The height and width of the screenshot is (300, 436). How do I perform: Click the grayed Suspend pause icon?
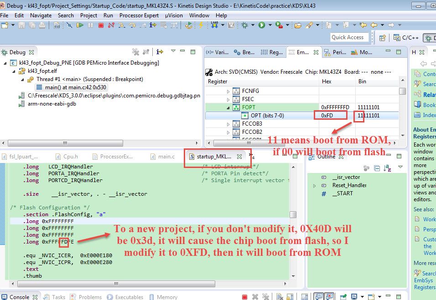(x=90, y=25)
